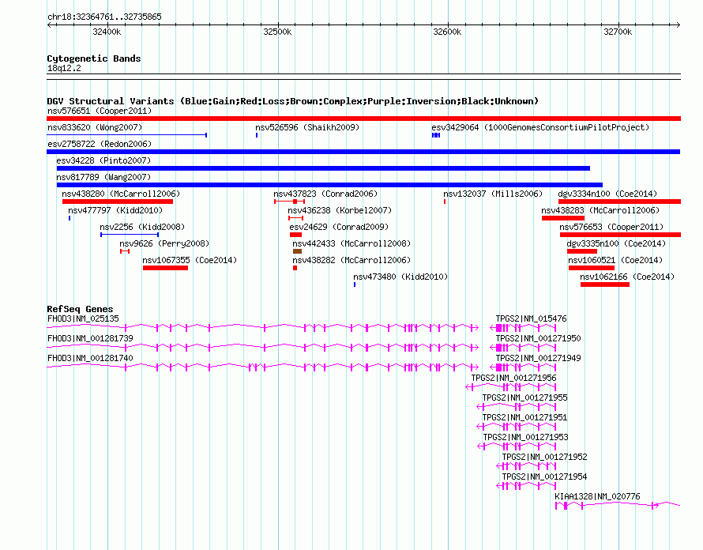Select the blue esv2758722 gain bar
The image size is (703, 550).
363,152
